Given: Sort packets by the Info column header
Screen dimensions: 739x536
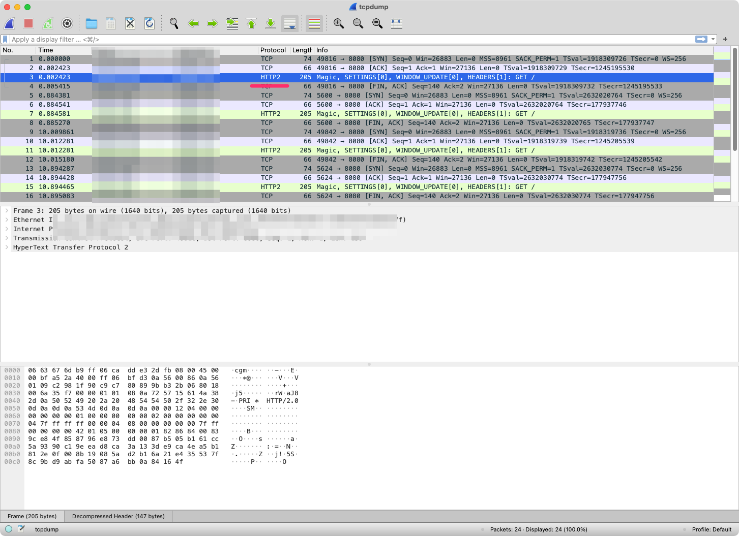Looking at the screenshot, I should [x=514, y=50].
